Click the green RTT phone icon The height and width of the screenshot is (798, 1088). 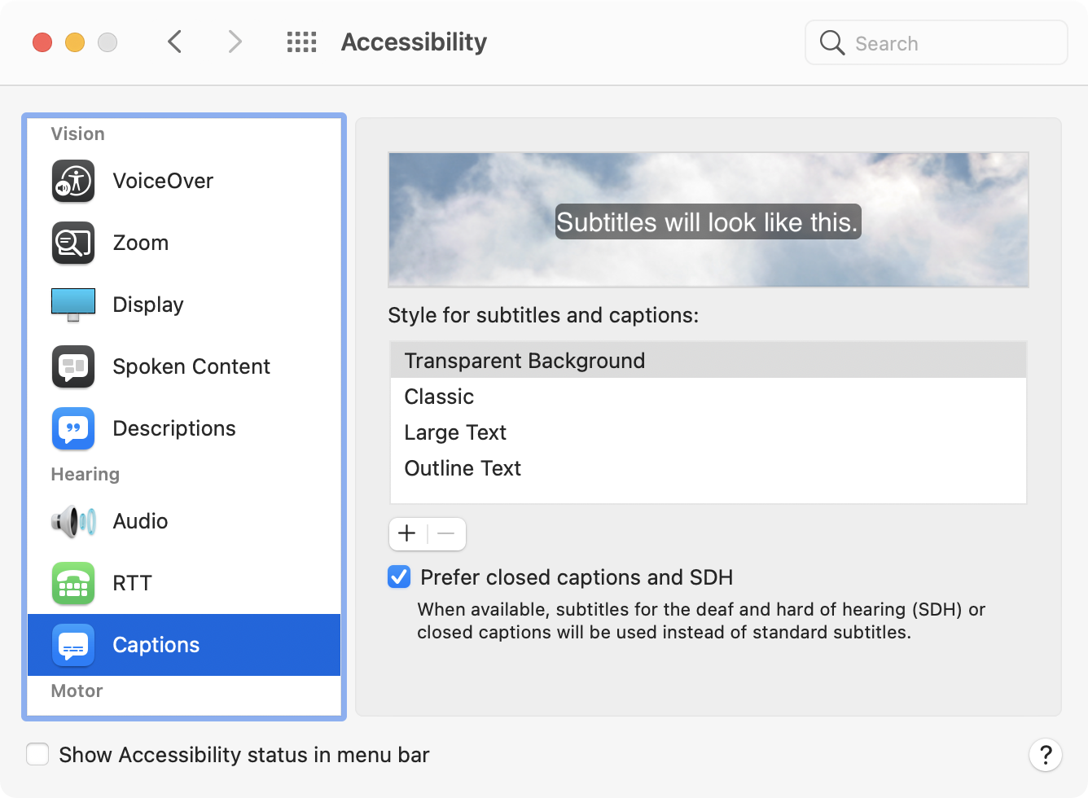click(x=73, y=583)
